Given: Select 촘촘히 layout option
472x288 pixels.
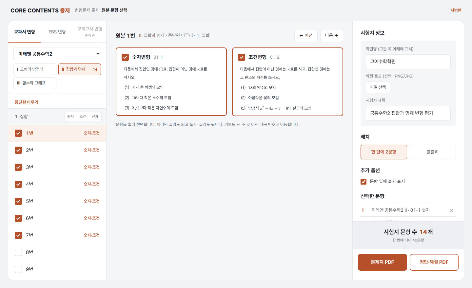Looking at the screenshot, I should point(433,152).
